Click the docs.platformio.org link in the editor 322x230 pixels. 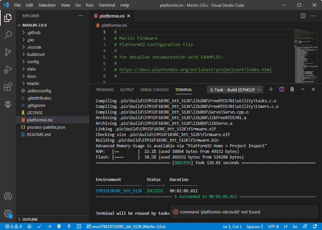click(195, 70)
